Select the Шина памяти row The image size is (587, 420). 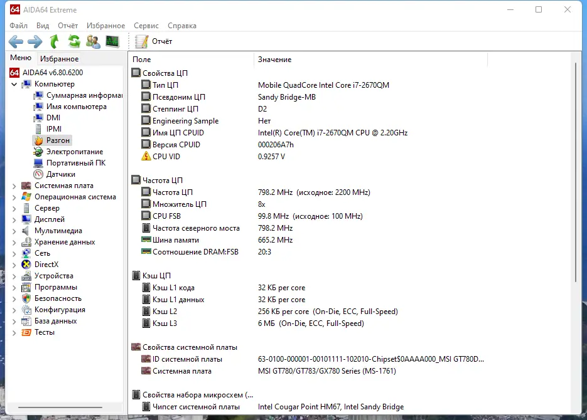(x=217, y=240)
